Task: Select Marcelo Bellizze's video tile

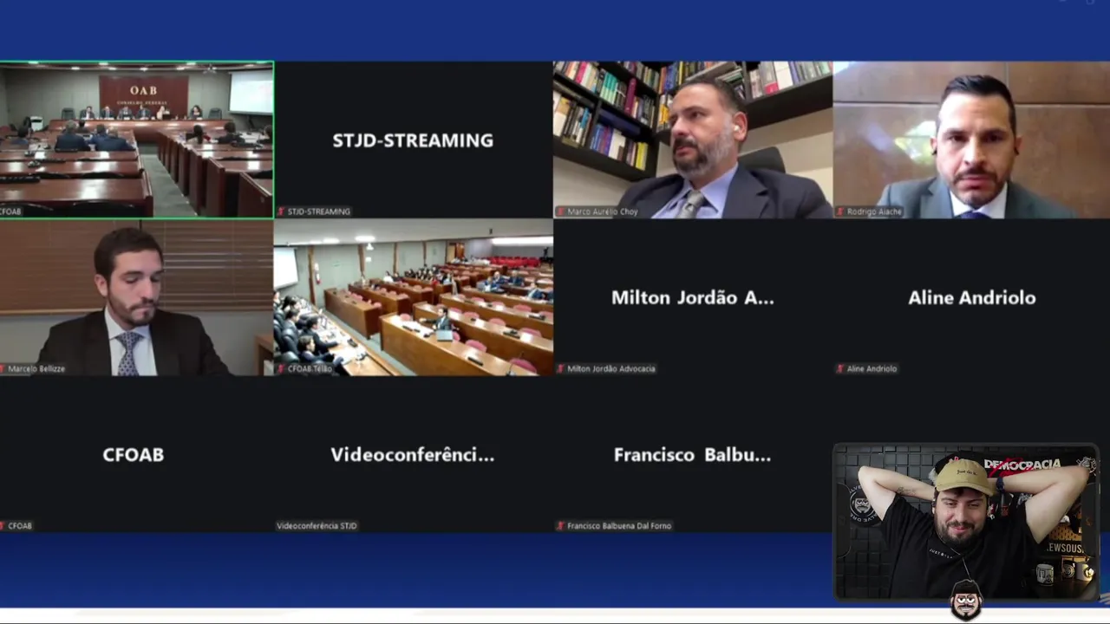Action: 137,297
